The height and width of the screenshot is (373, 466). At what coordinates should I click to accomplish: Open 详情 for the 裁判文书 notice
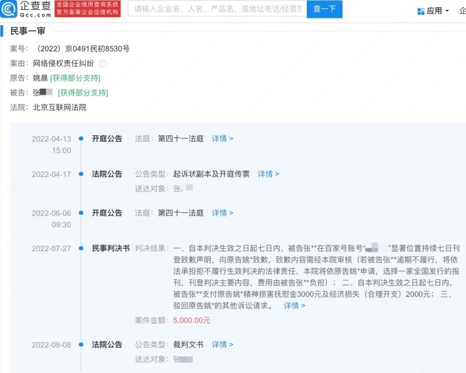[x=222, y=345]
